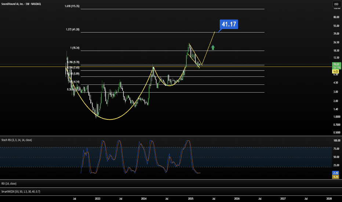Click the 2028 time axis label
Image resolution: width=342 pixels, height=202 pixels.
click(329, 199)
